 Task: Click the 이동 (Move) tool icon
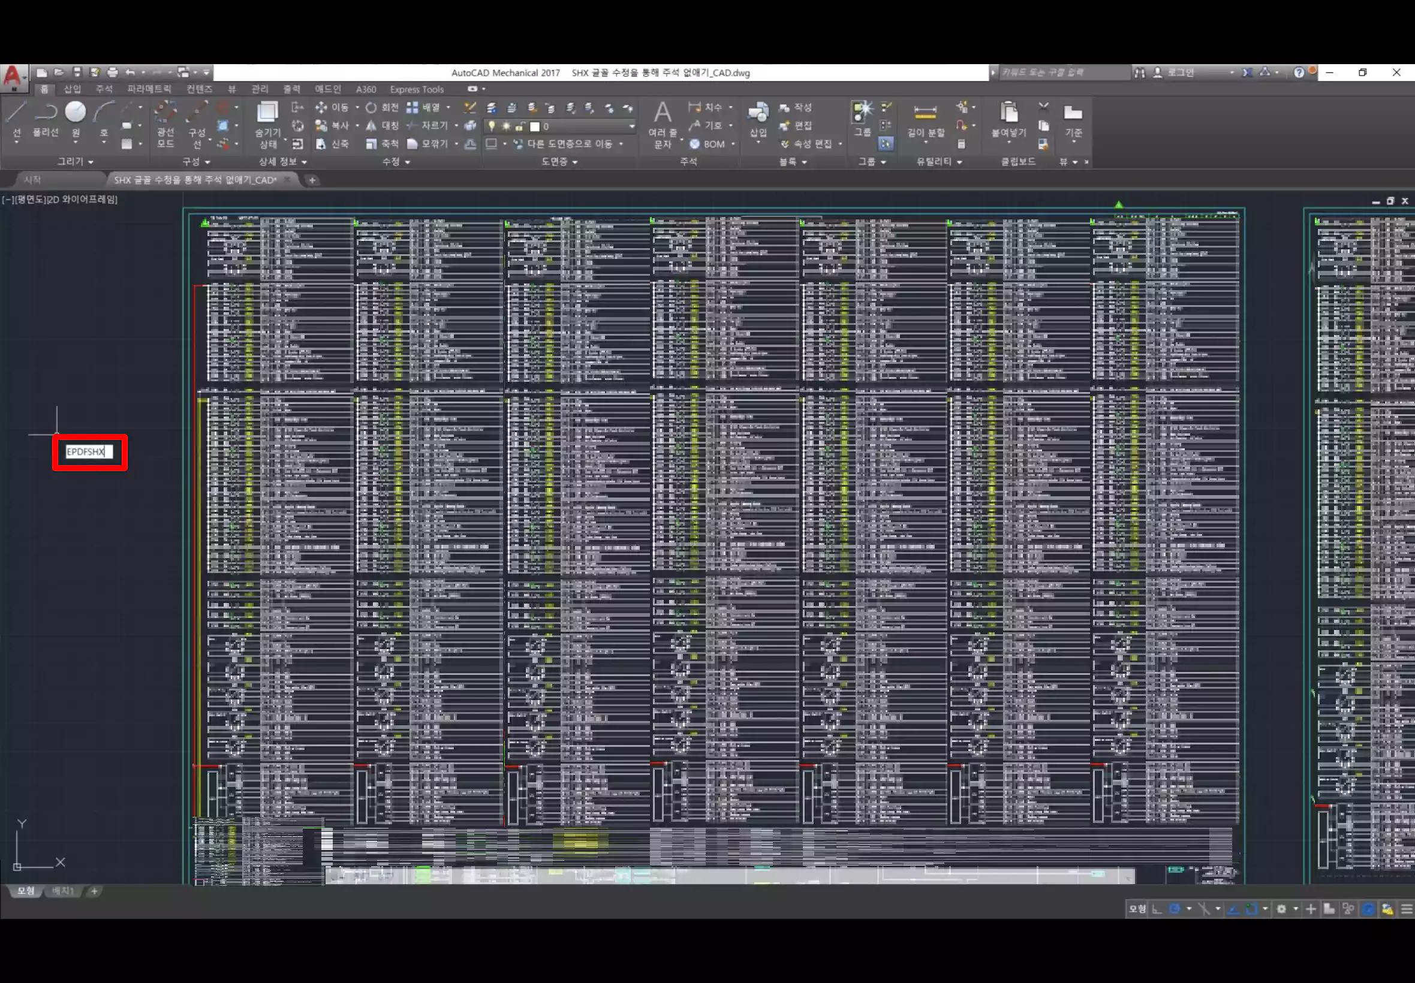pyautogui.click(x=321, y=108)
